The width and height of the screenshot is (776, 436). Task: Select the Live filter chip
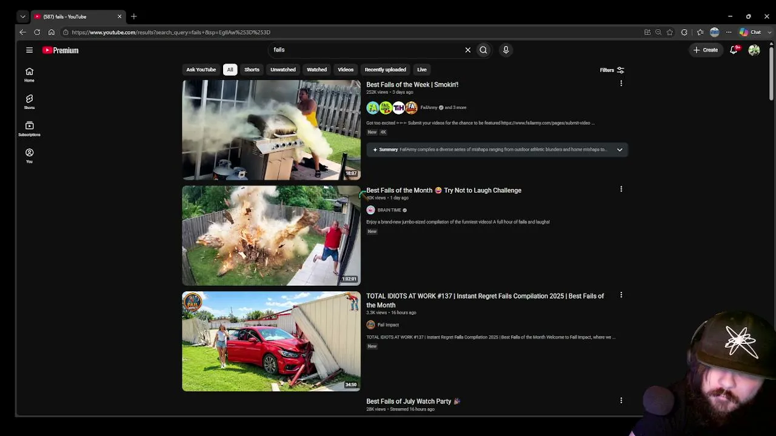(x=422, y=70)
